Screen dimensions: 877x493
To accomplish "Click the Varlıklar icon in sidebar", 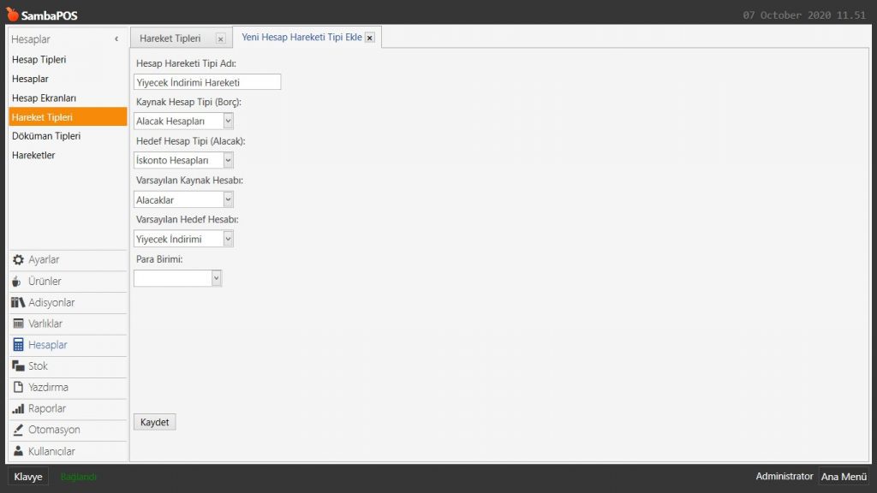I will coord(18,324).
